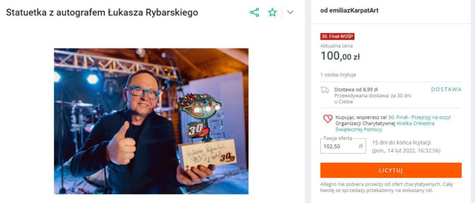Image resolution: width=475 pixels, height=203 pixels.
Task: Click the current price 100,00 zł
Action: pos(340,57)
